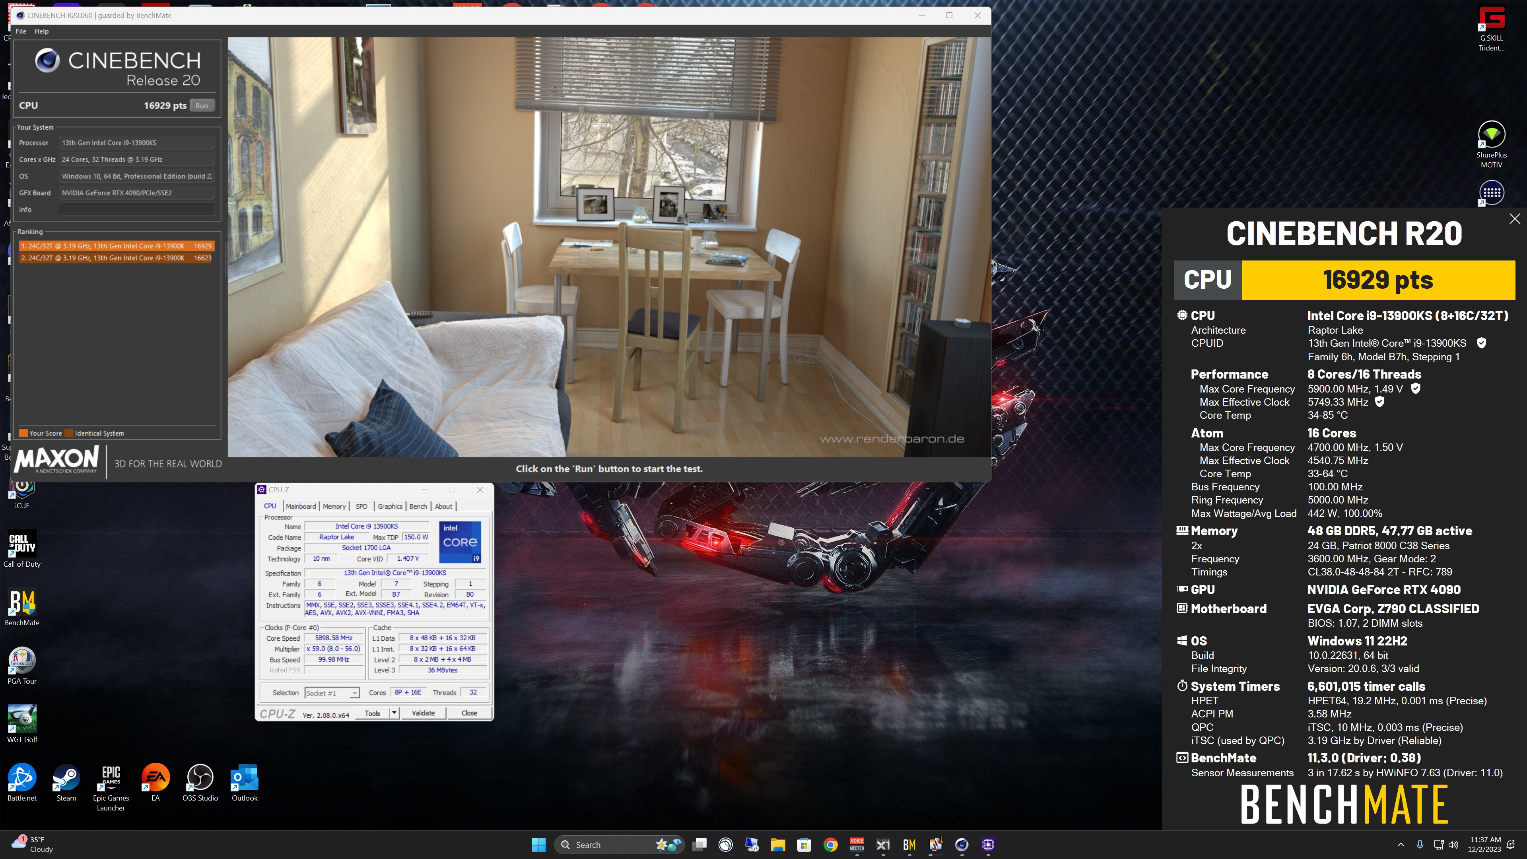
Task: Open the PGA Tour desktop shortcut
Action: 22,665
